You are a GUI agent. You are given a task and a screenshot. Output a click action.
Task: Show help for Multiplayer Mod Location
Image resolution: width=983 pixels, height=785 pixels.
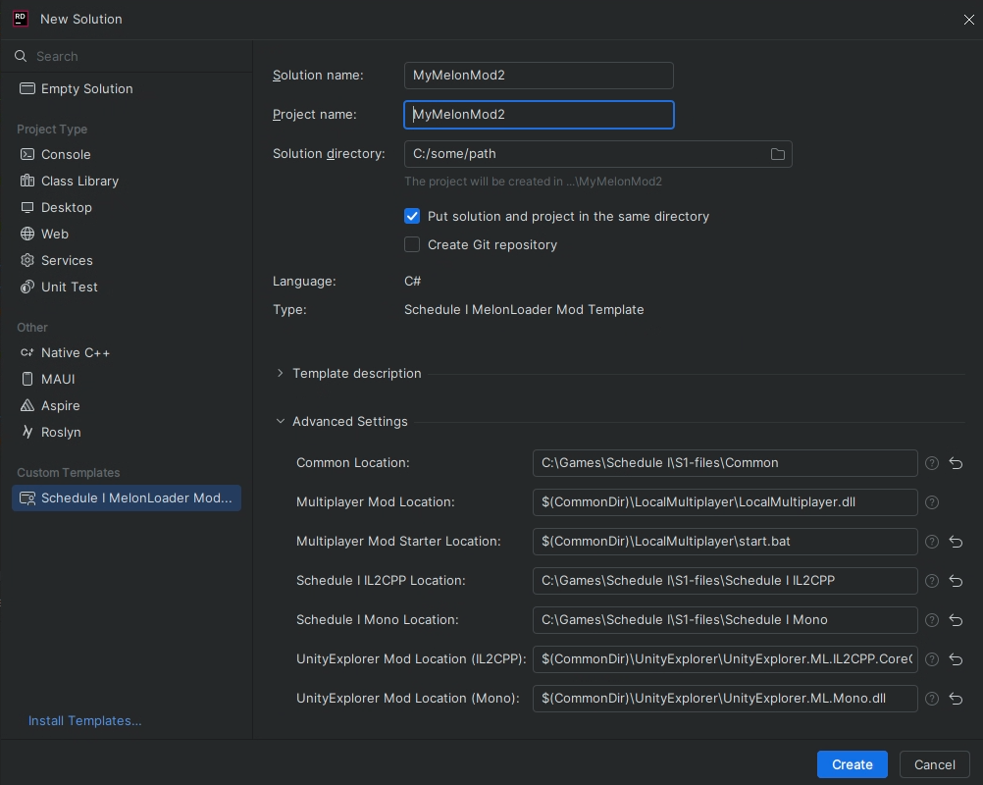[x=932, y=502]
